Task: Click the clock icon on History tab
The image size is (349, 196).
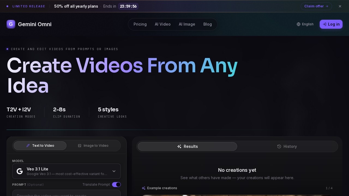Action: pyautogui.click(x=279, y=146)
